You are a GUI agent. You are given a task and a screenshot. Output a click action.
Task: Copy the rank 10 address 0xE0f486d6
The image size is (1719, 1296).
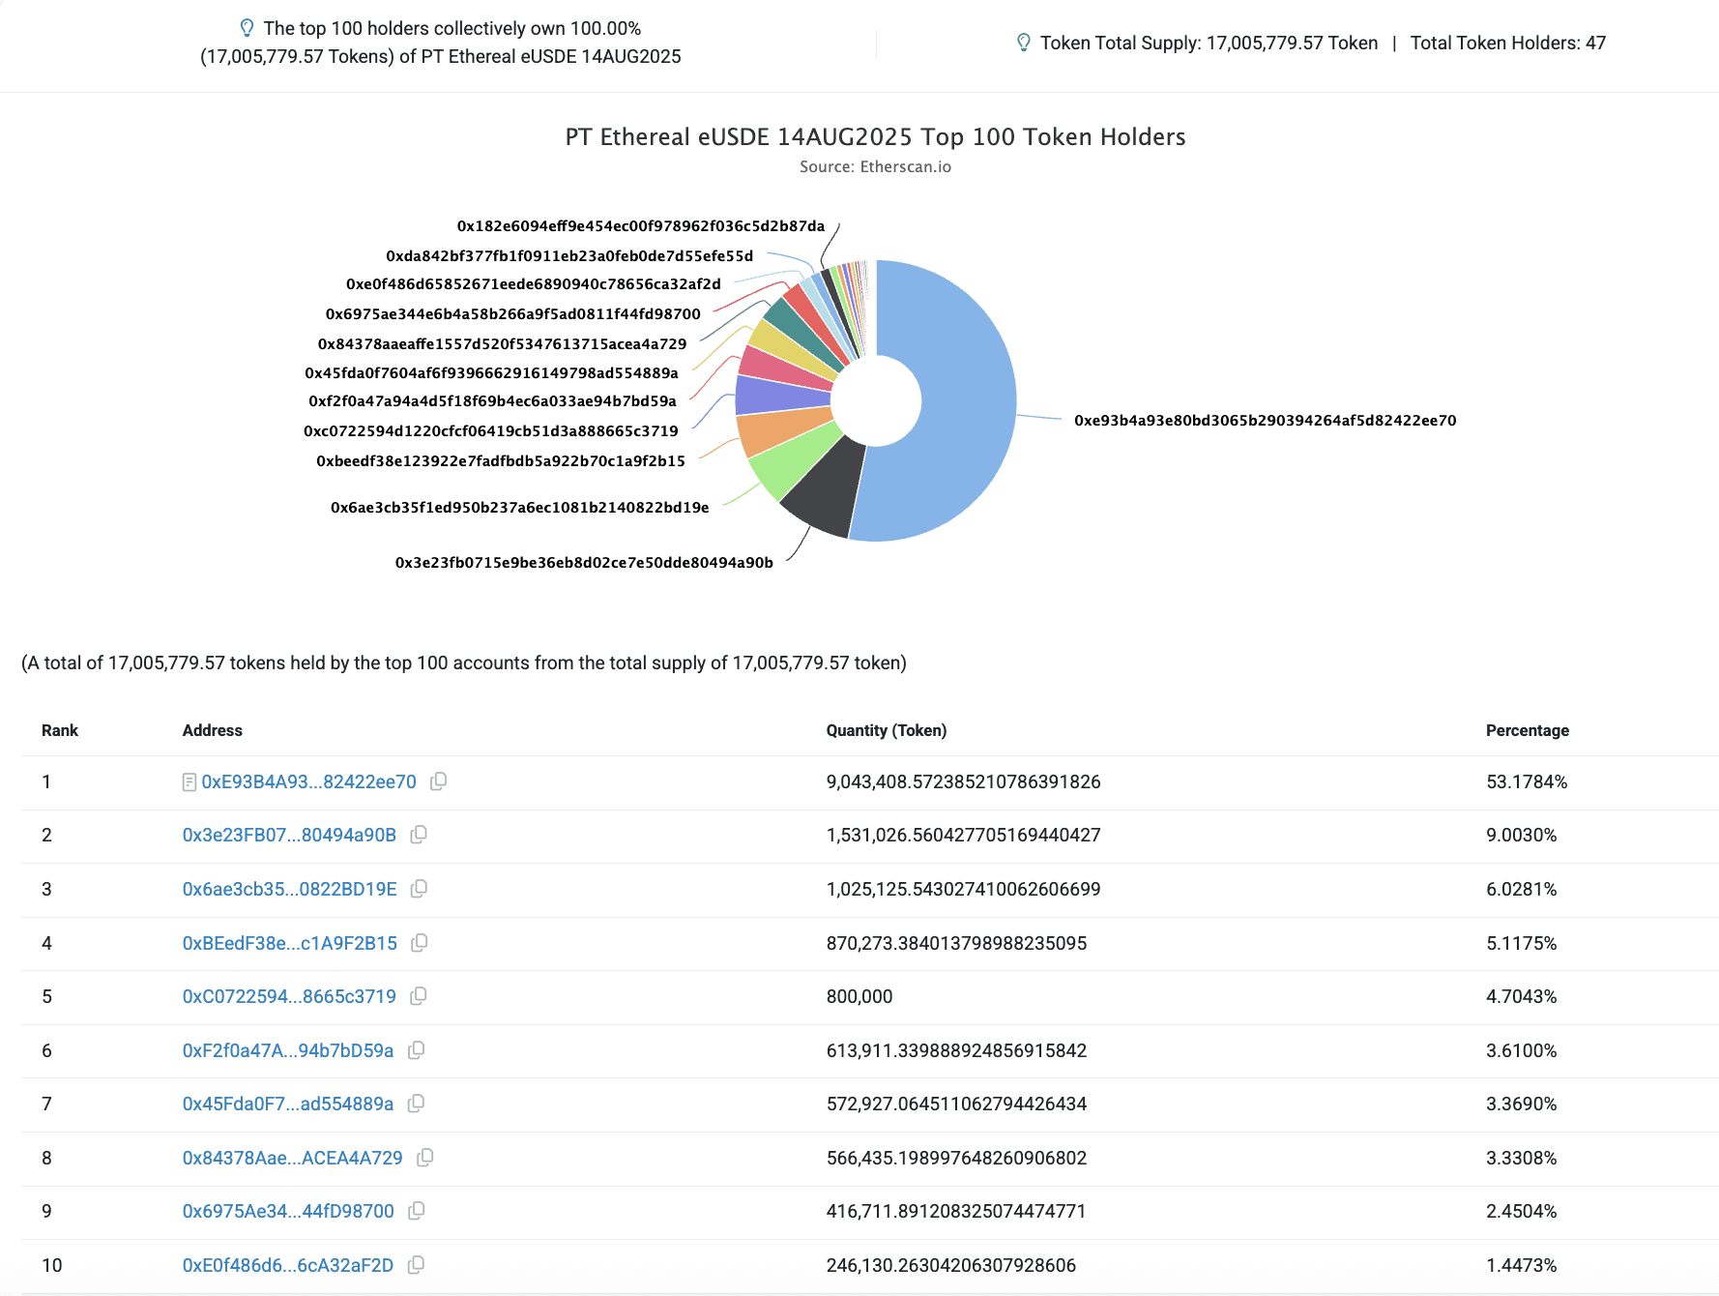click(416, 1265)
